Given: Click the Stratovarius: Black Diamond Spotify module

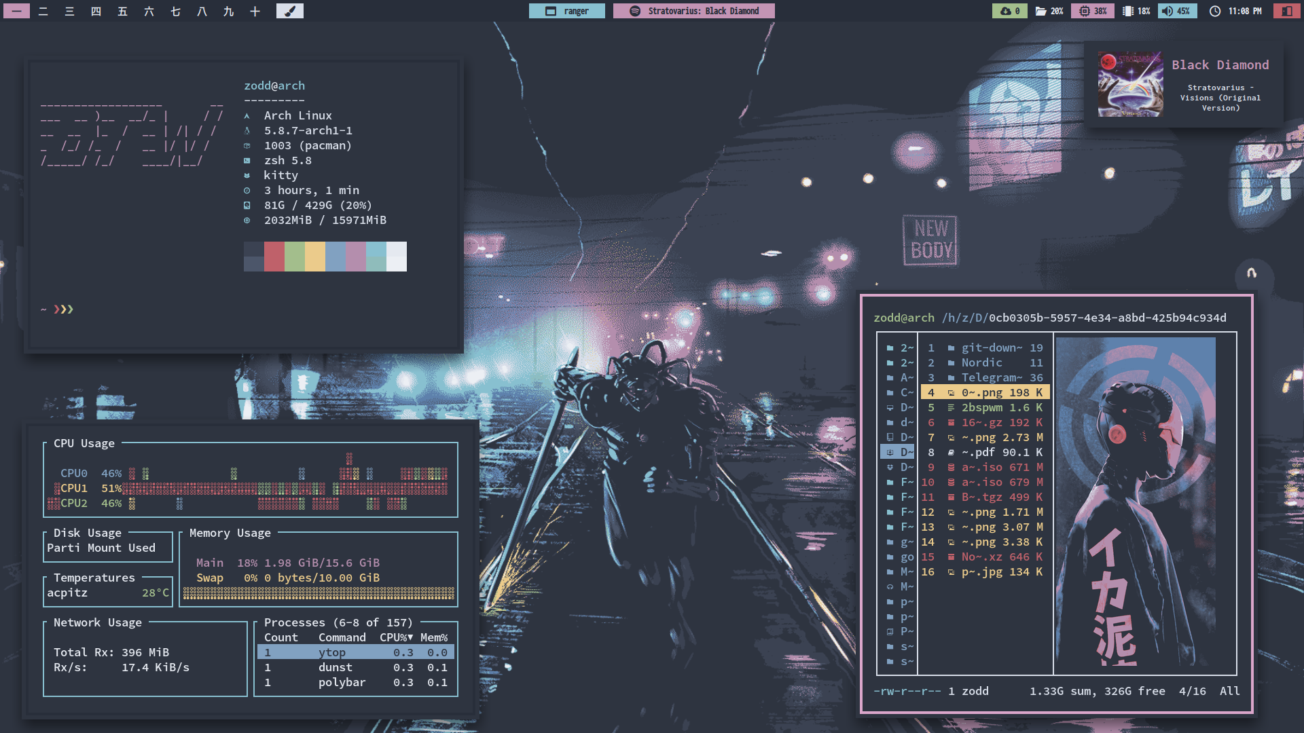Looking at the screenshot, I should pos(693,11).
